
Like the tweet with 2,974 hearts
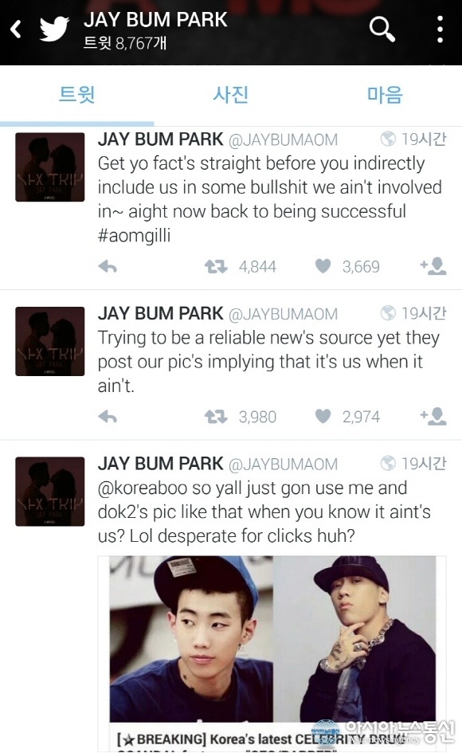pos(323,416)
